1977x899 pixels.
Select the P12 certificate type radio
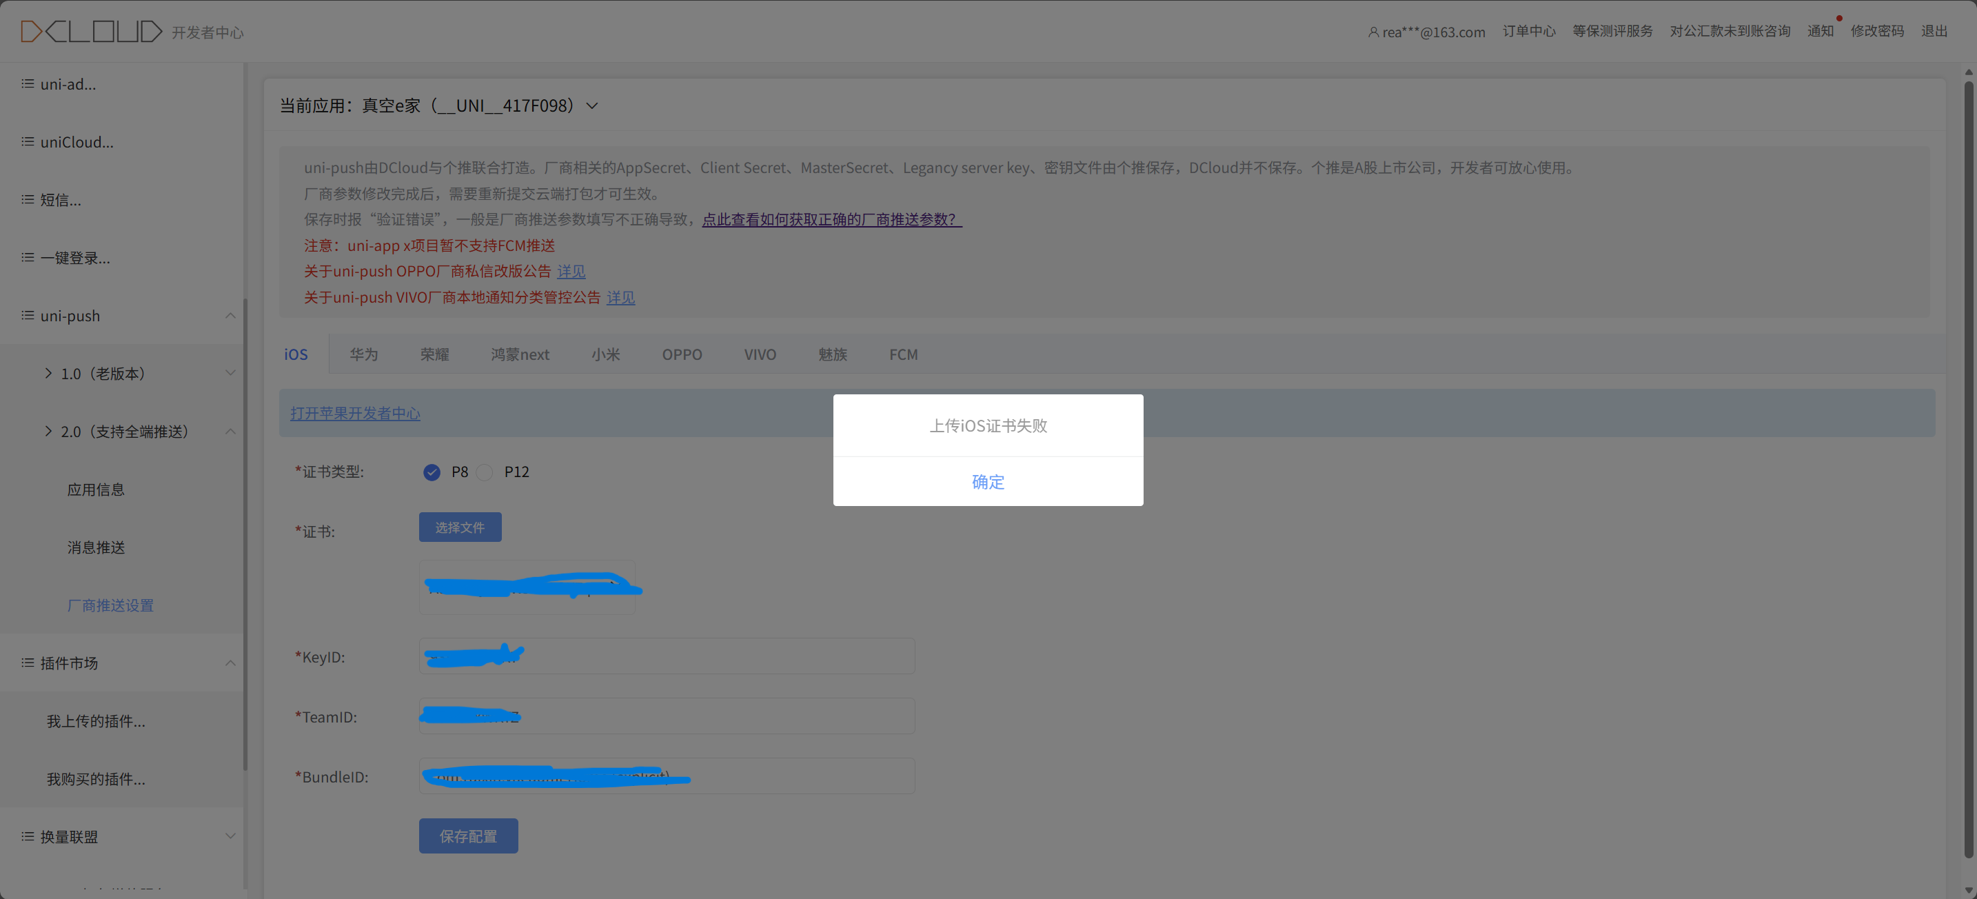click(485, 472)
